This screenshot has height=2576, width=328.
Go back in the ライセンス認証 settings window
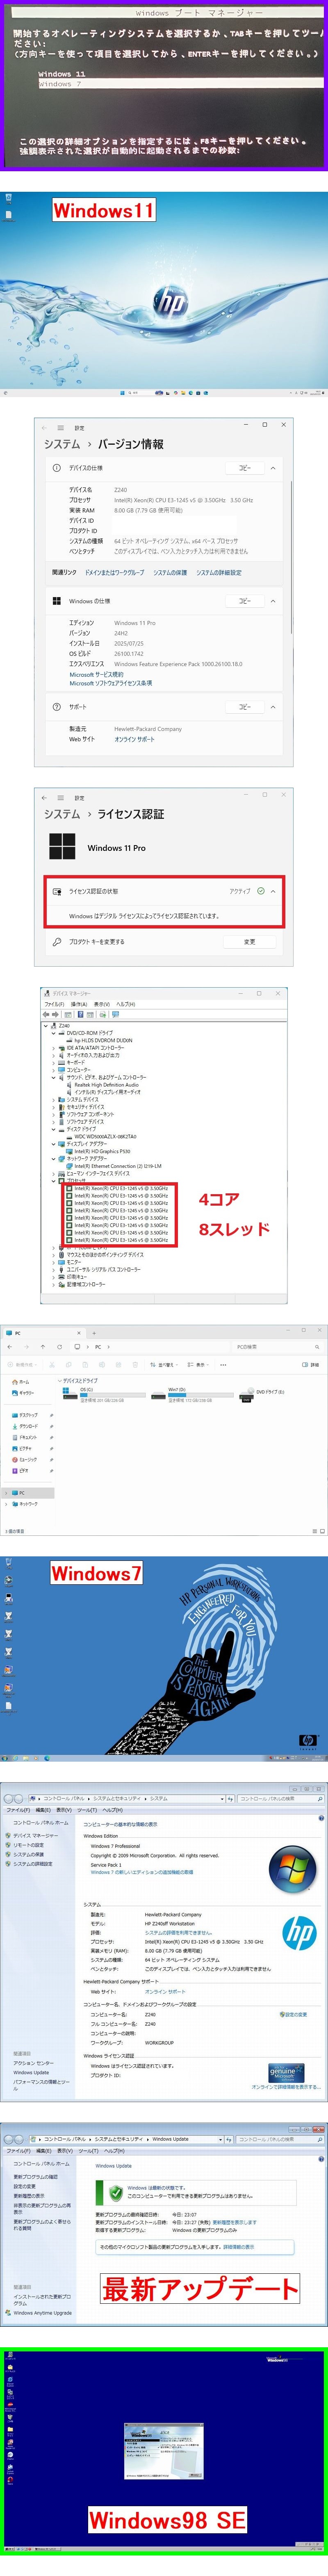(x=45, y=798)
